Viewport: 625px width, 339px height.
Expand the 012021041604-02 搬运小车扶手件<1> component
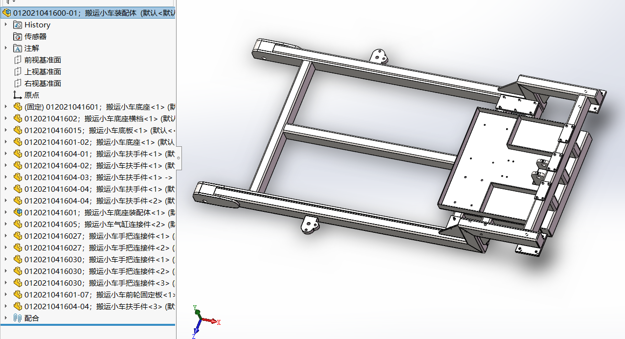pyautogui.click(x=6, y=166)
